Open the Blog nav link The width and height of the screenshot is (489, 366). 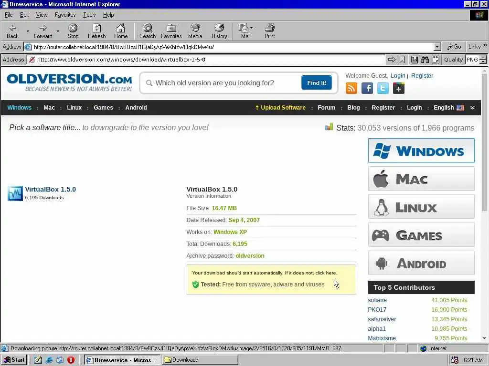click(353, 108)
